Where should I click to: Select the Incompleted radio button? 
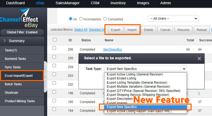[81, 19]
